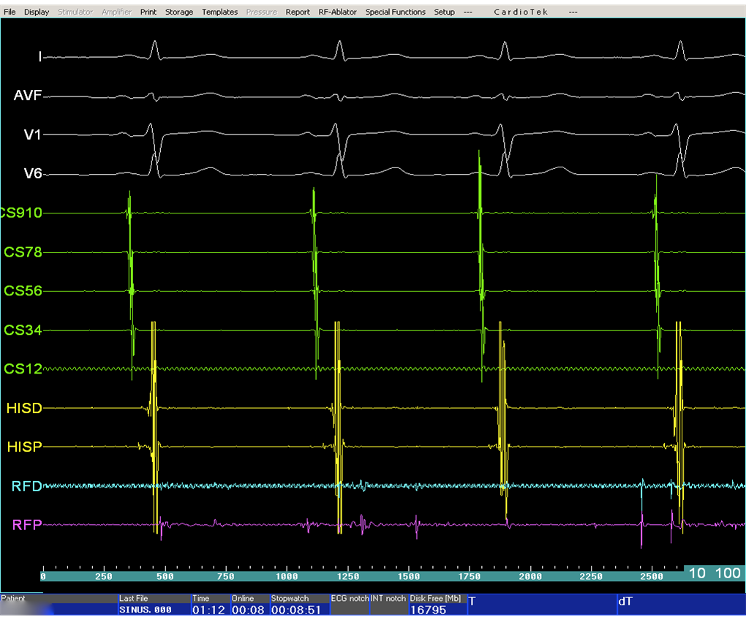Select the HISD channel label
The width and height of the screenshot is (746, 617).
tap(24, 408)
